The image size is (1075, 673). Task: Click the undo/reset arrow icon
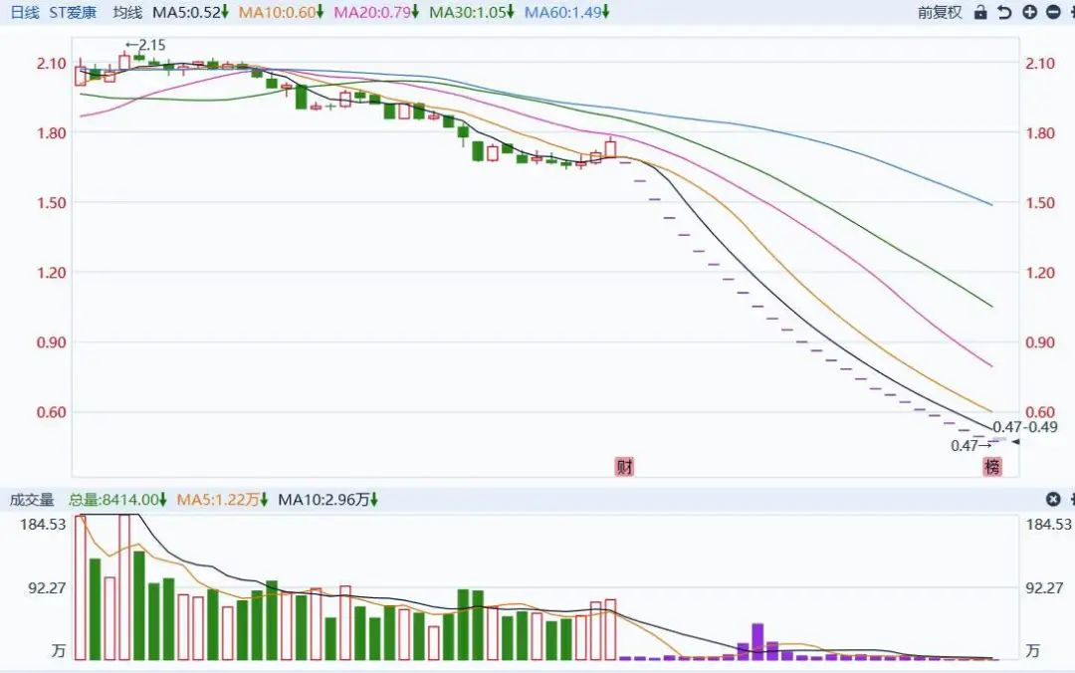[1004, 12]
